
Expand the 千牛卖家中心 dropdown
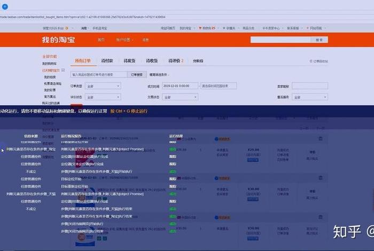272,28
